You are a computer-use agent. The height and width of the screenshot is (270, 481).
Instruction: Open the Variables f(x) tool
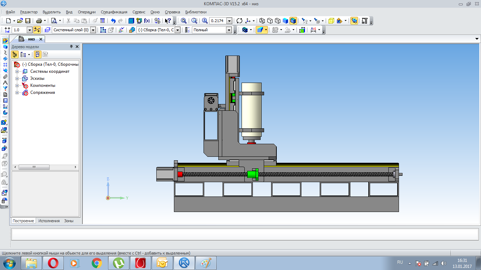click(147, 21)
